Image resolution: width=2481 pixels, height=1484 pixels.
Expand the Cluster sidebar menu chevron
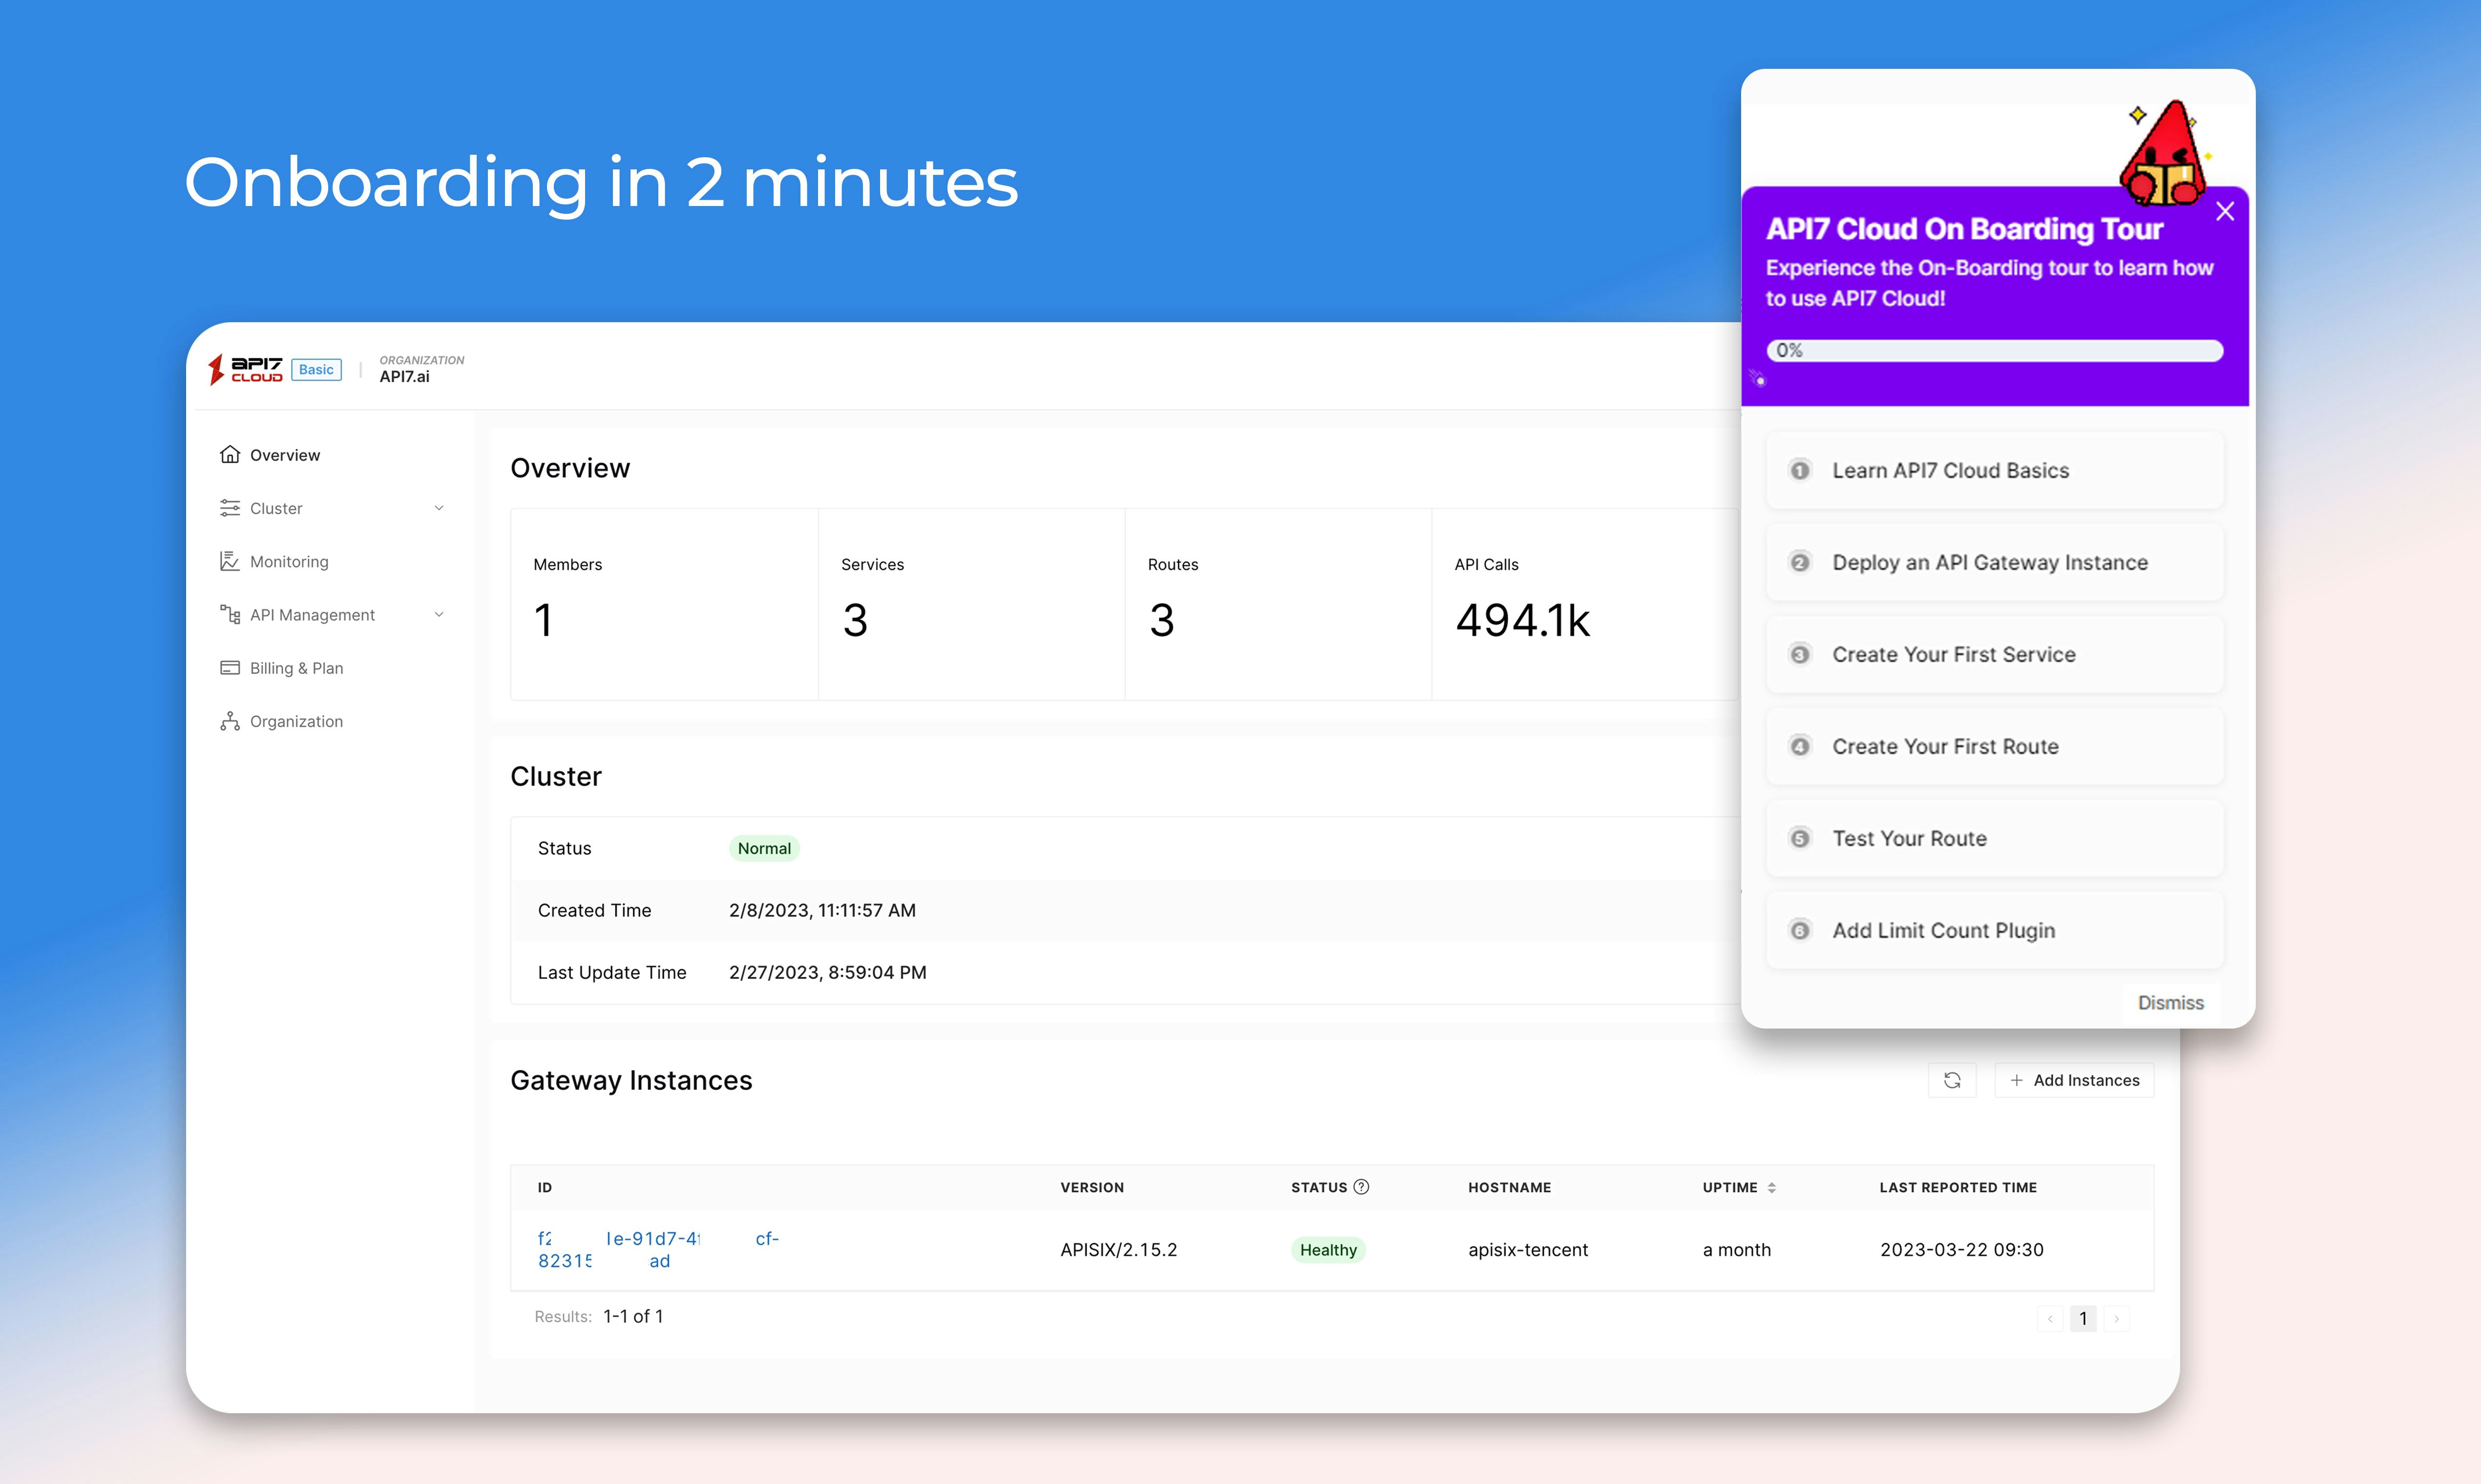coord(438,508)
